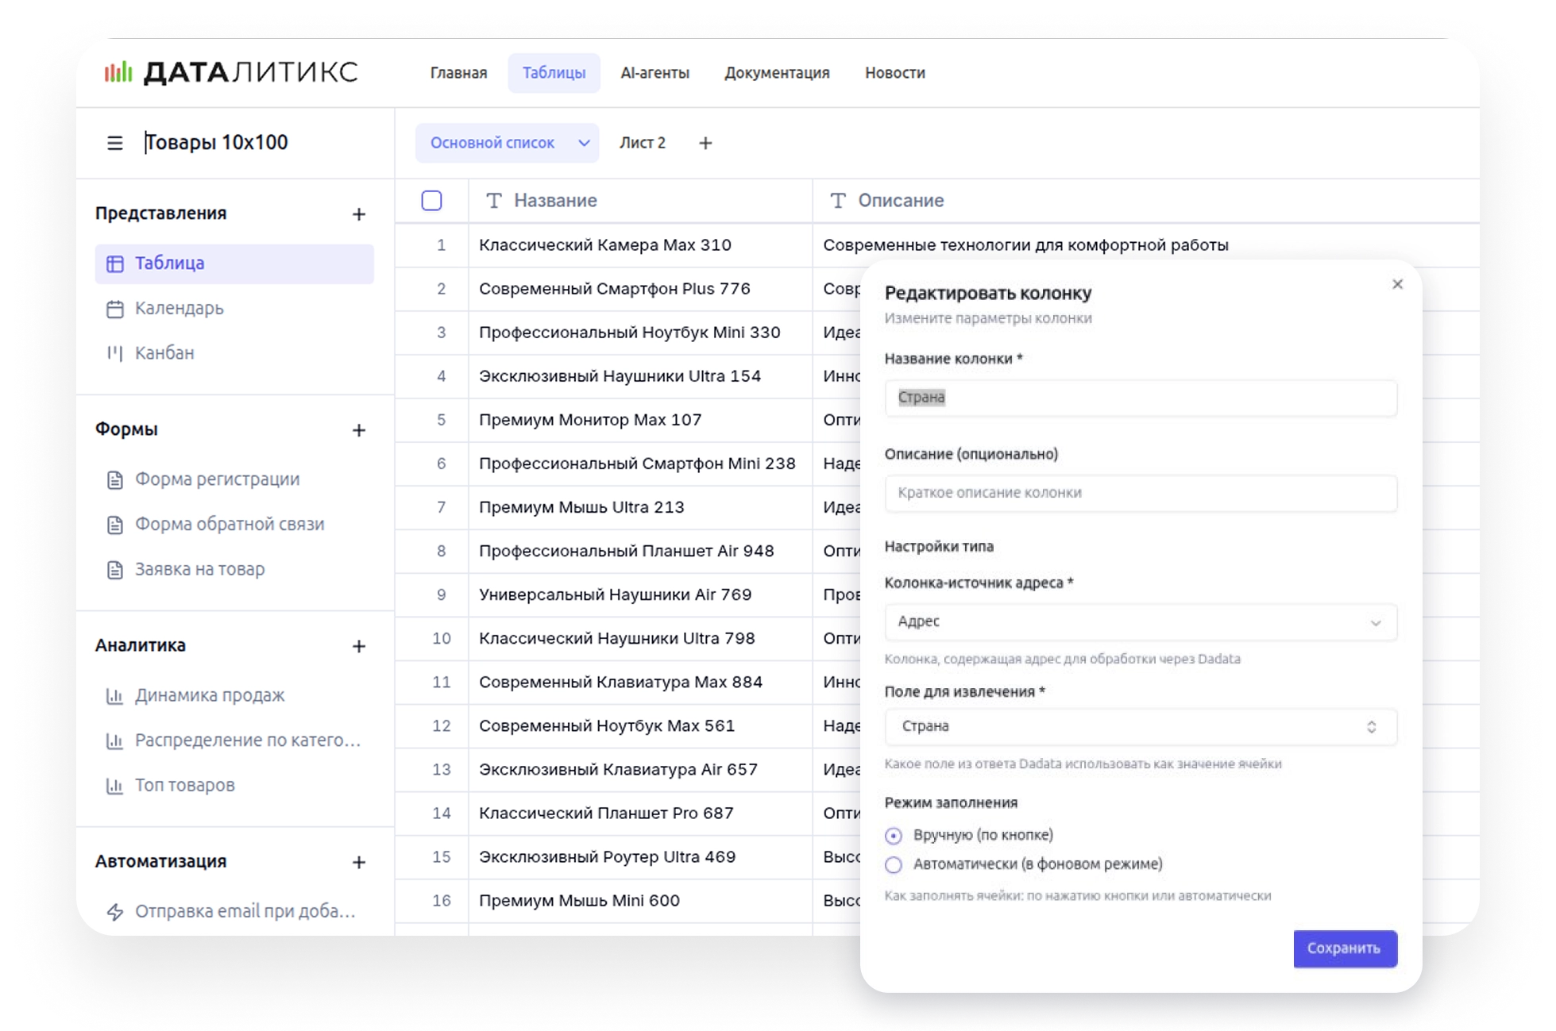
Task: Add a new sheet with the plus icon
Action: (705, 143)
